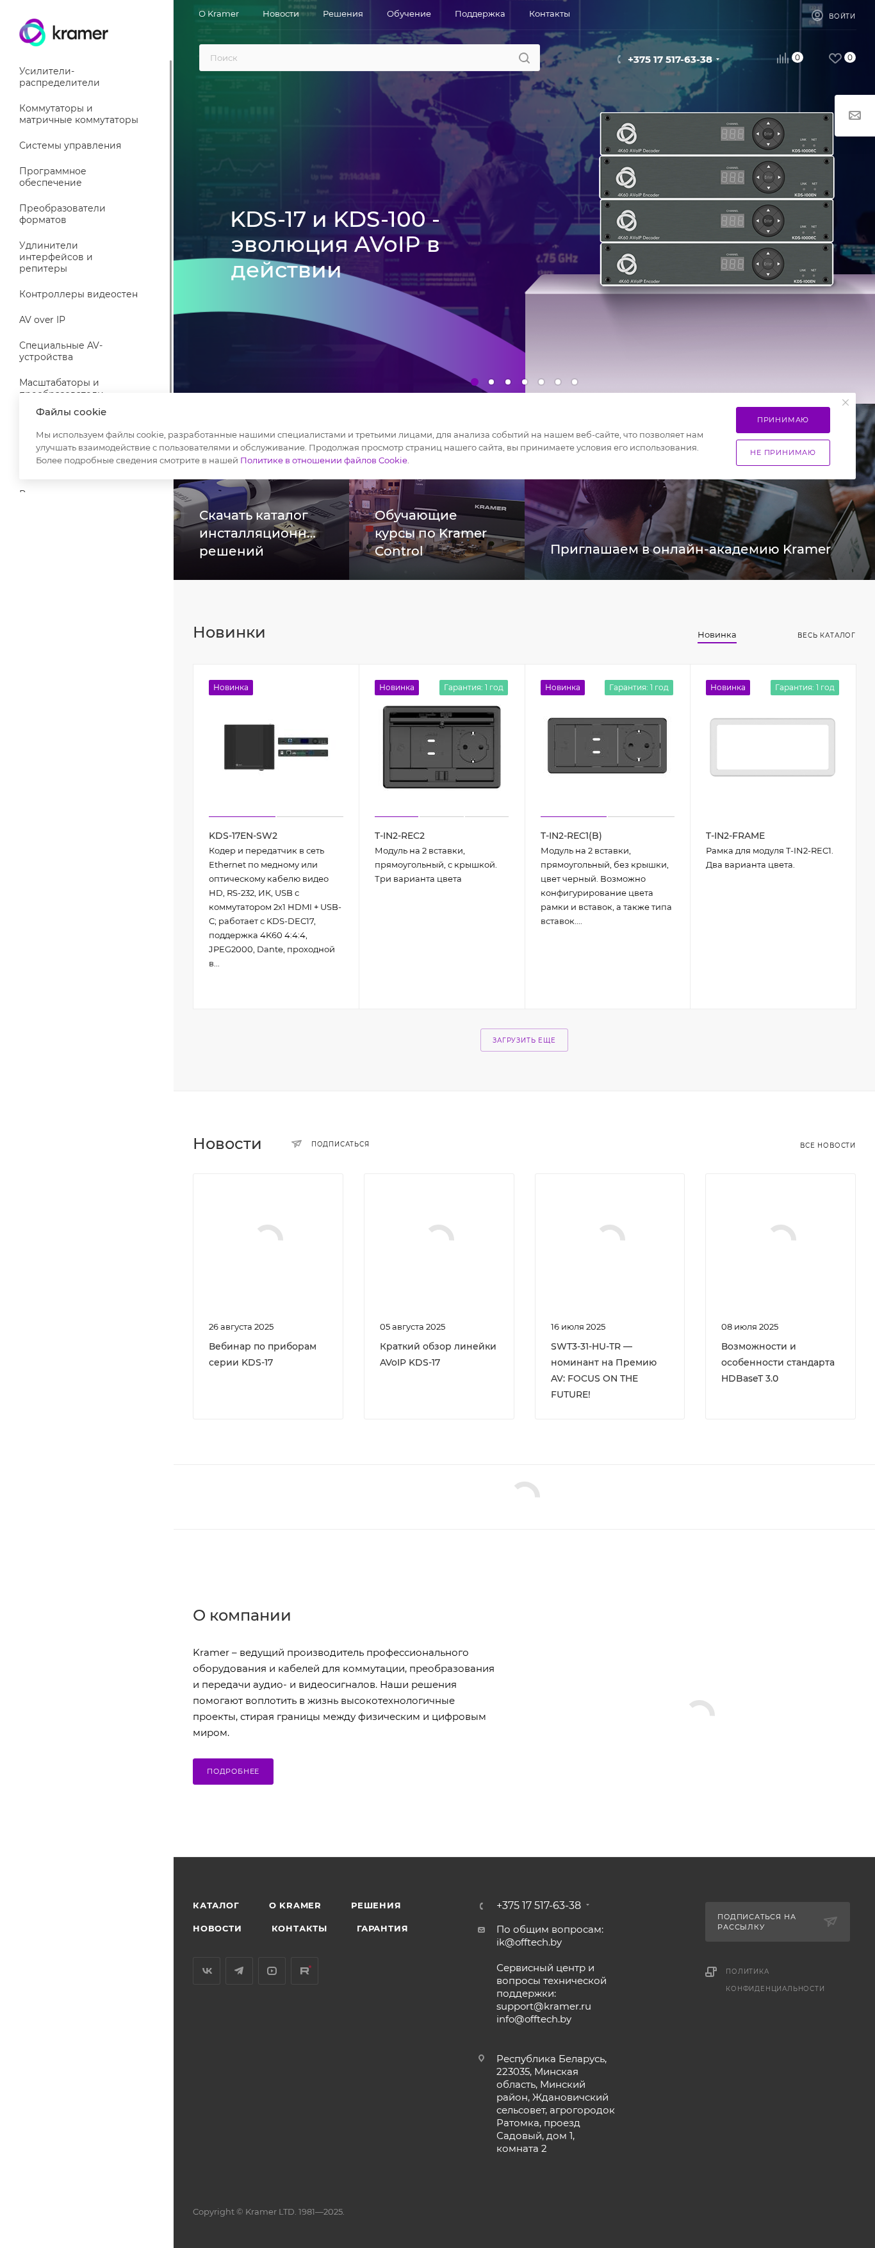Image resolution: width=875 pixels, height=2248 pixels.
Task: Open Преобразователи форматов category
Action: pos(62,214)
